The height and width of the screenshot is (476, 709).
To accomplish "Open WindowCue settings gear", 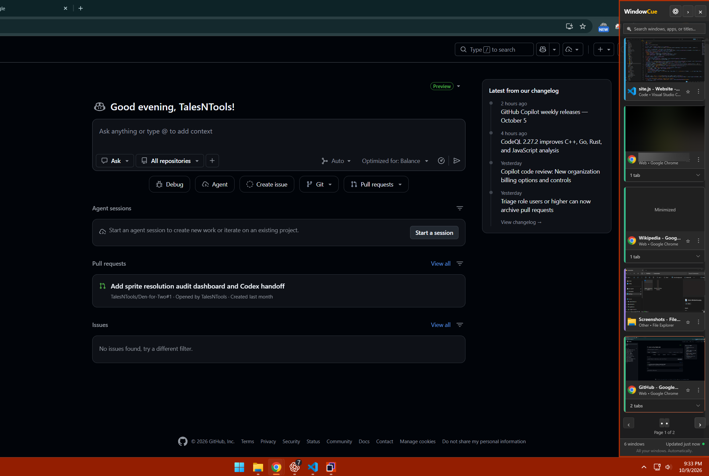I will tap(675, 12).
